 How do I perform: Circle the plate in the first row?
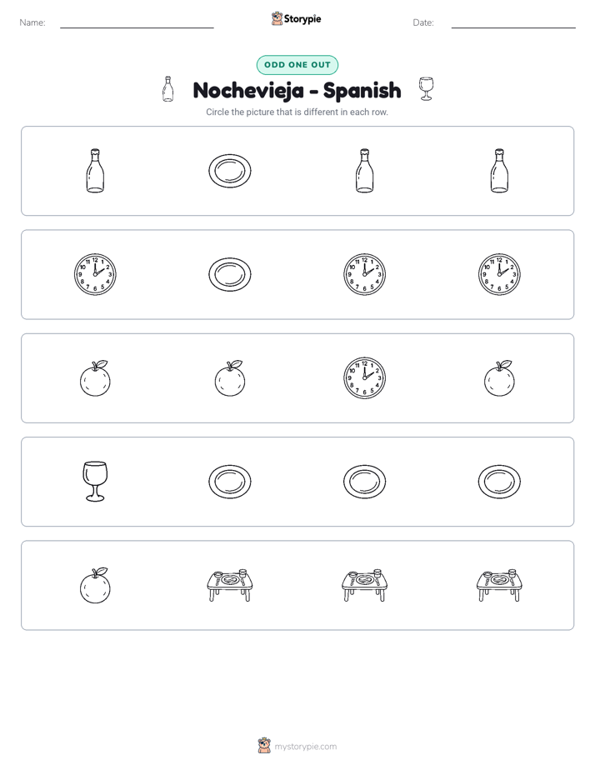[x=230, y=171]
